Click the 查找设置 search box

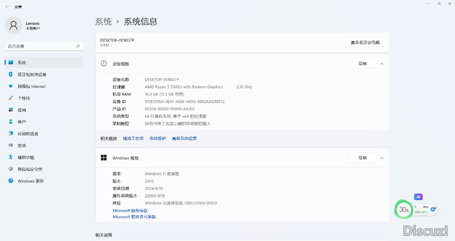coord(44,46)
